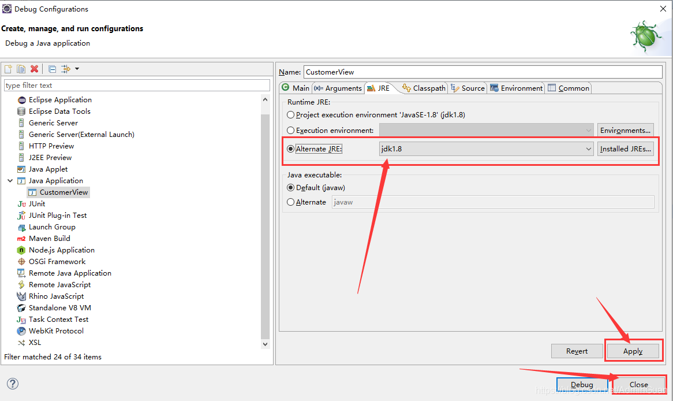Image resolution: width=673 pixels, height=401 pixels.
Task: Click the JUnit icon in the list
Action: (x=21, y=204)
